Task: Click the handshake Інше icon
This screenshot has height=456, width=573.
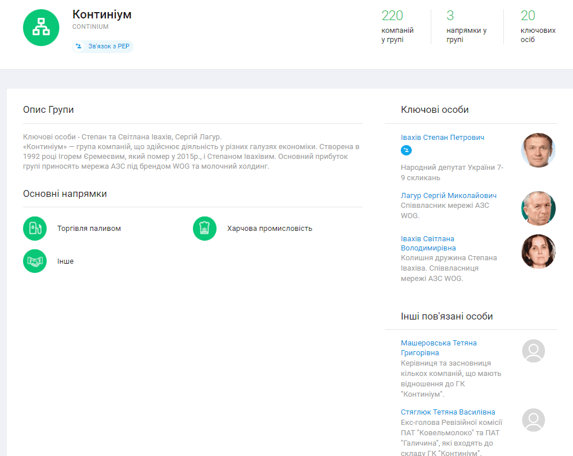Action: pos(35,261)
